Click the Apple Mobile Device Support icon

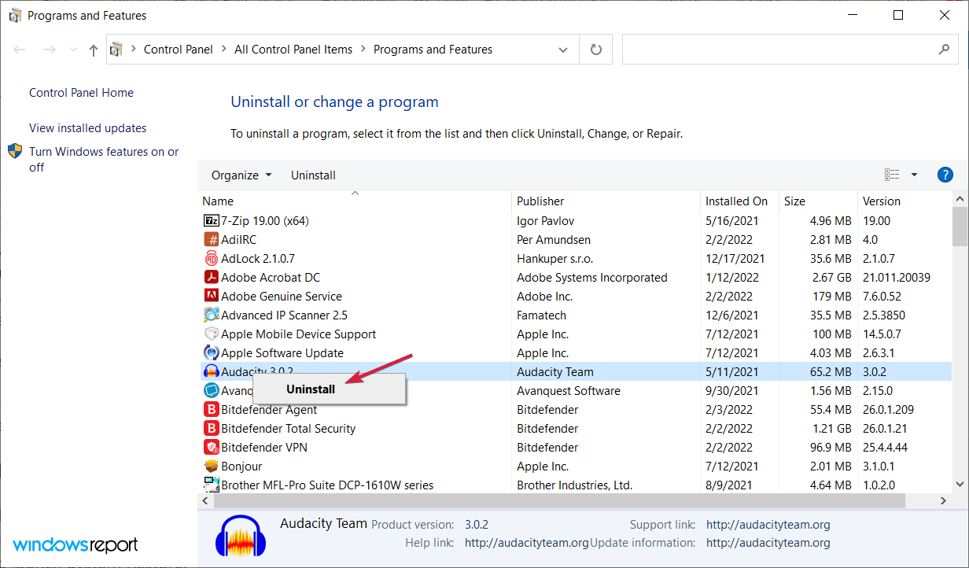211,334
